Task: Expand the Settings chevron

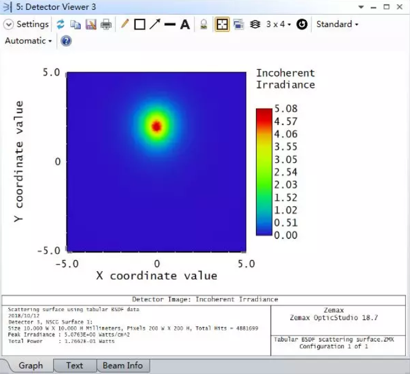Action: (x=9, y=24)
